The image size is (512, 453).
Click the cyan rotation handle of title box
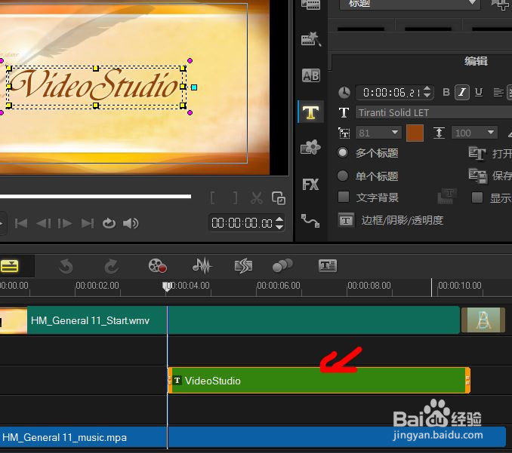[194, 87]
